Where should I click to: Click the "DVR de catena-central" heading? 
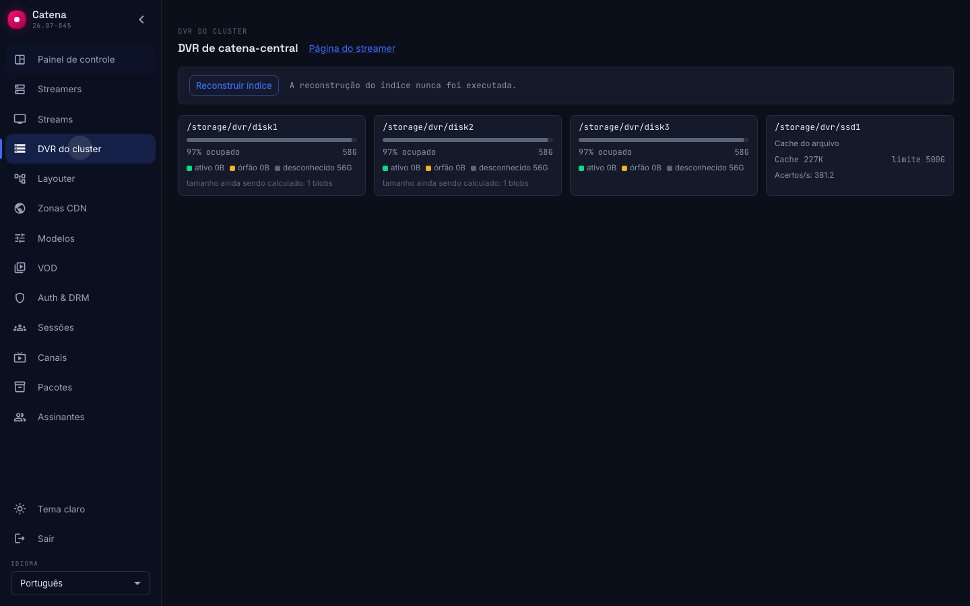pyautogui.click(x=238, y=48)
